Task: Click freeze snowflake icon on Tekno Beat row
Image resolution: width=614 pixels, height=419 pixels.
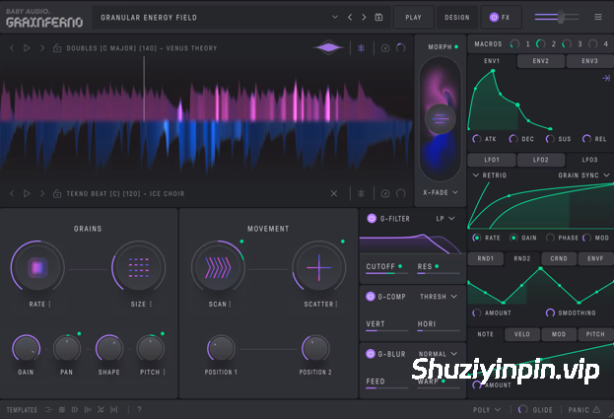Action: (361, 193)
